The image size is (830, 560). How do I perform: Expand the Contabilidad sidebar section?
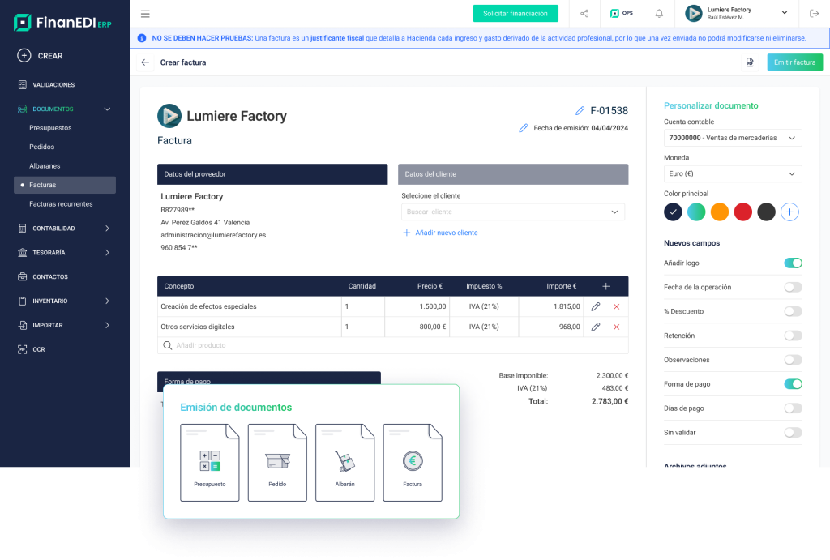(x=64, y=228)
